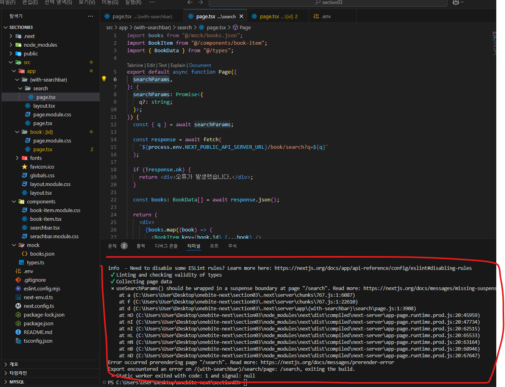Click the Test code lens link
This screenshot has height=387, width=505.
pos(163,65)
